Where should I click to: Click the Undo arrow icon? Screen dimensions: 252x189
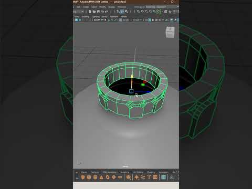(102, 12)
